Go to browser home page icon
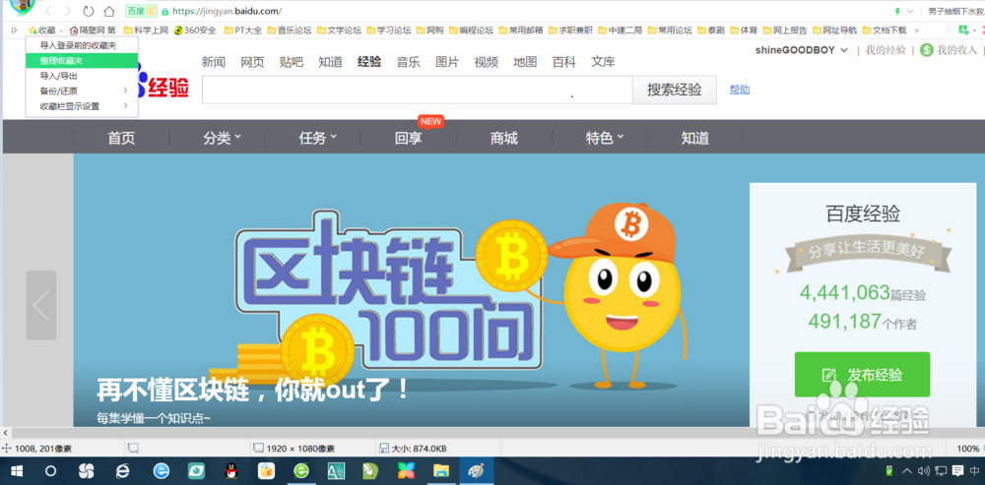 click(109, 11)
